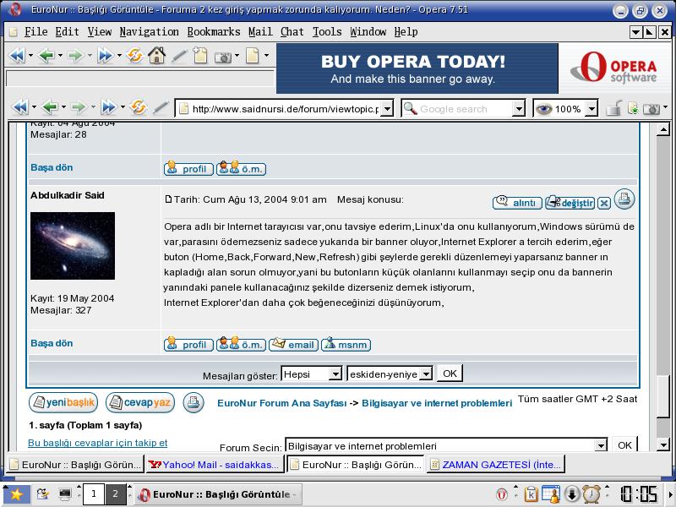Delete the post with the X icon
Image resolution: width=676 pixels, height=507 pixels.
pyautogui.click(x=604, y=204)
